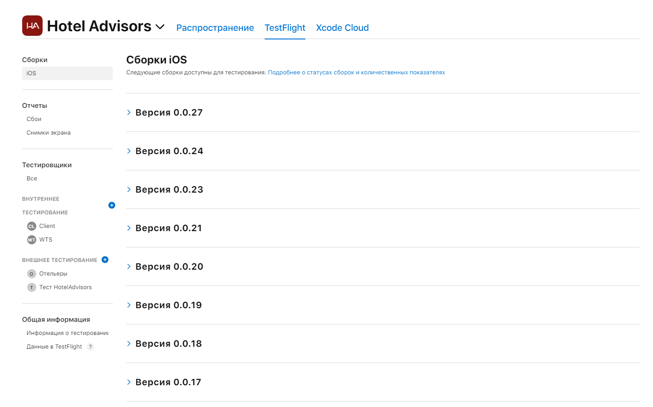Click the Версия 0.0.17 heading text
This screenshot has height=407, width=653.
[x=168, y=382]
